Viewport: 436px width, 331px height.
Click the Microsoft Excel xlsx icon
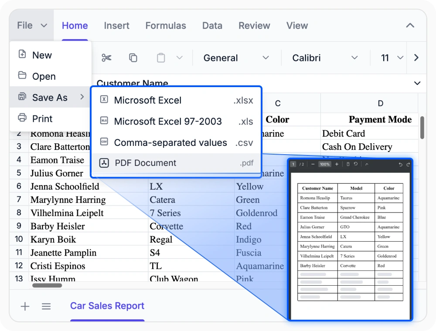tap(104, 99)
